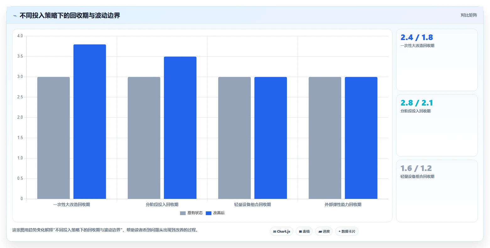Click the blue bar for 外部弹性能力回收期
The image size is (490, 248).
(x=361, y=138)
